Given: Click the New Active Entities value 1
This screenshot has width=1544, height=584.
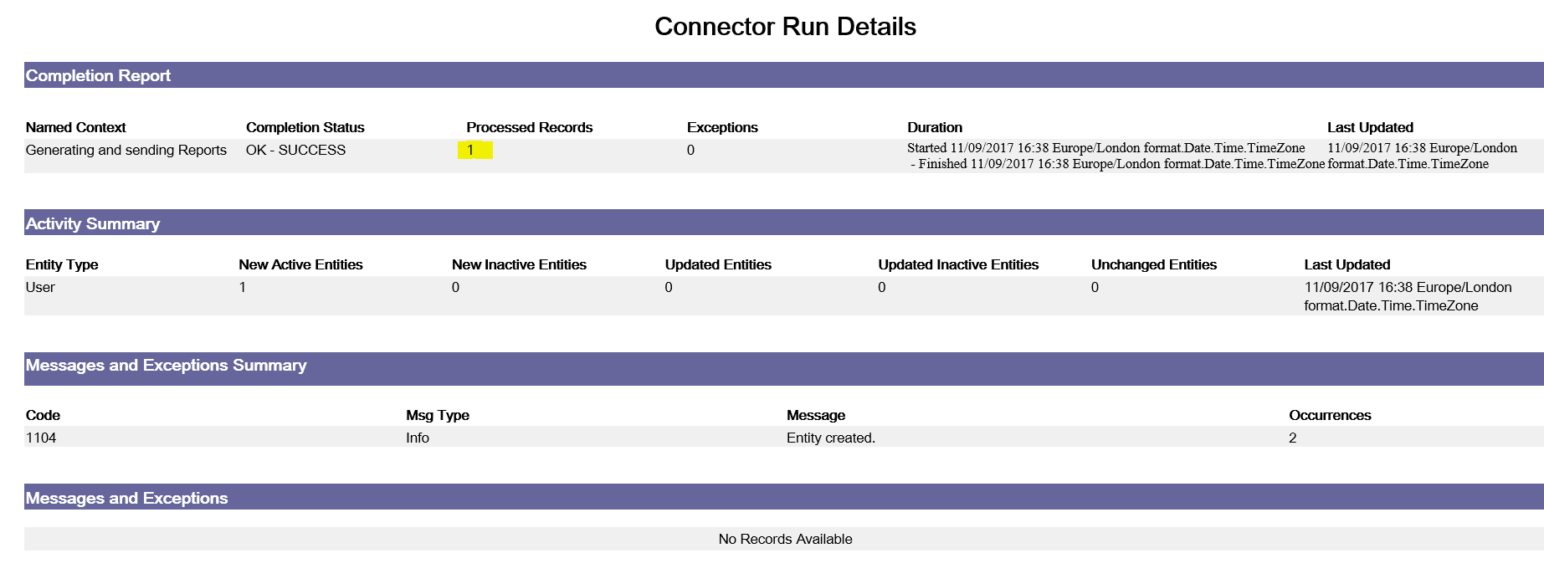Looking at the screenshot, I should point(243,288).
